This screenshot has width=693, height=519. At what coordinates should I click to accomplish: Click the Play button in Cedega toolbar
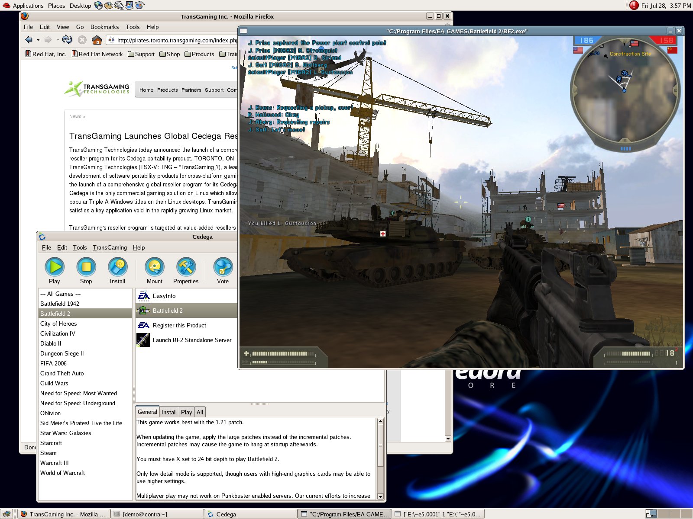pos(55,271)
